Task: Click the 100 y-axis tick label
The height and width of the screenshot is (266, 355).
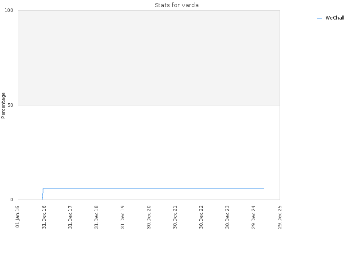Action: pos(9,10)
